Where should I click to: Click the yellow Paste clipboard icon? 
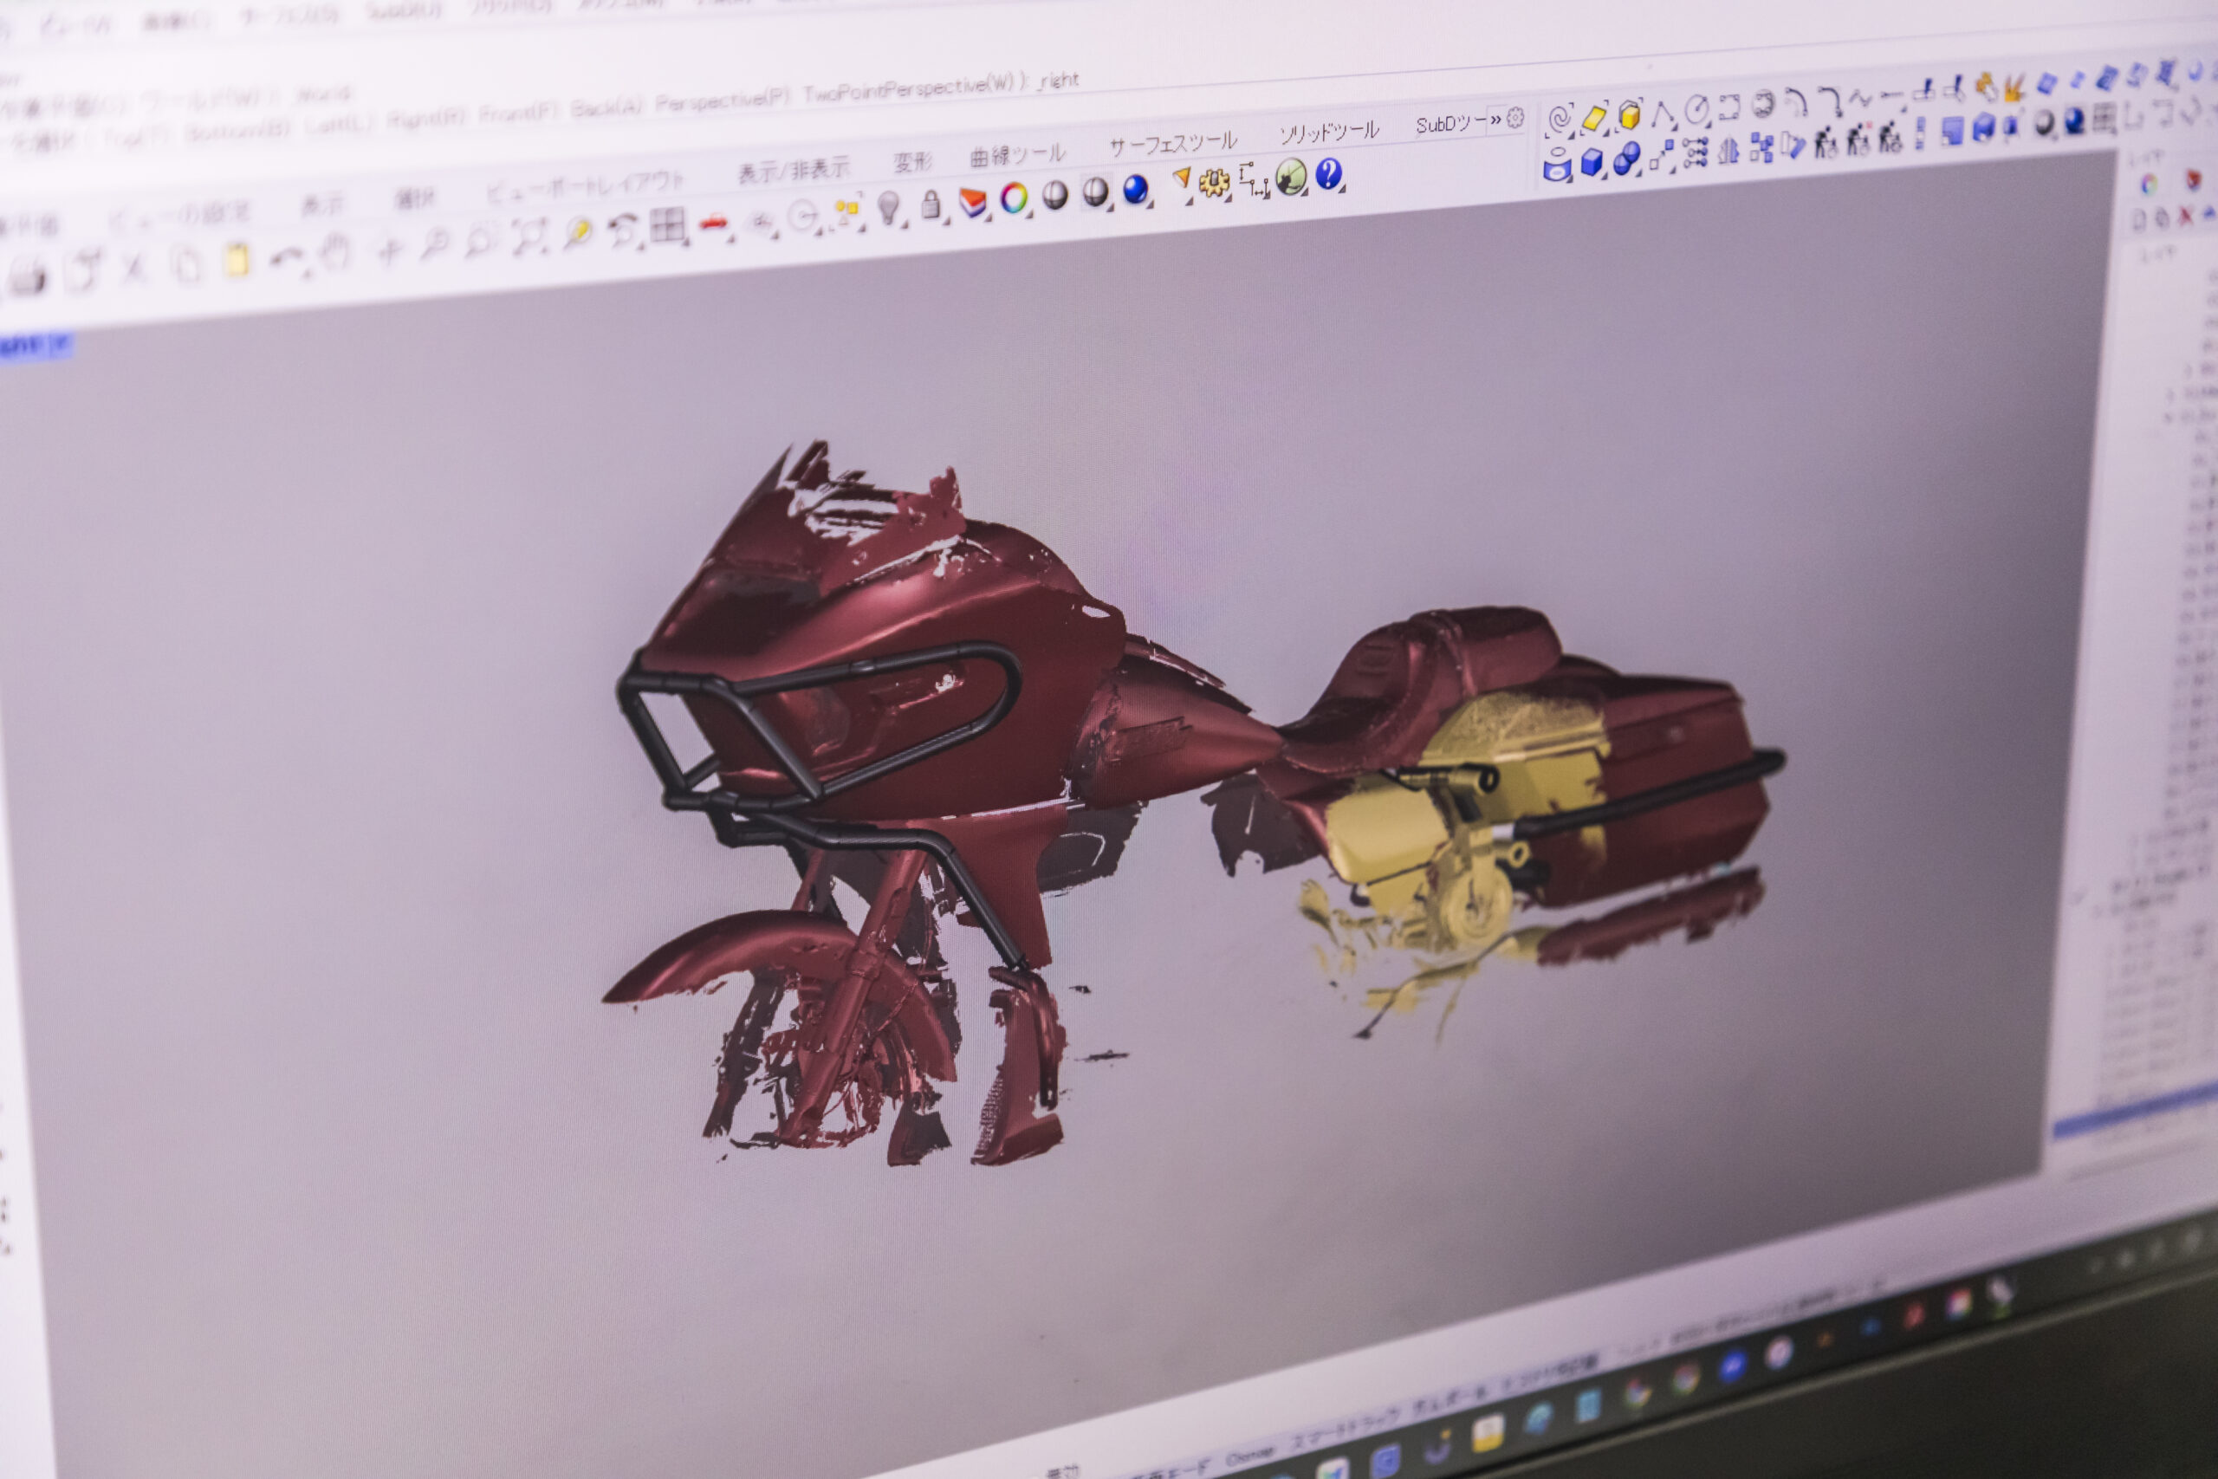[237, 260]
